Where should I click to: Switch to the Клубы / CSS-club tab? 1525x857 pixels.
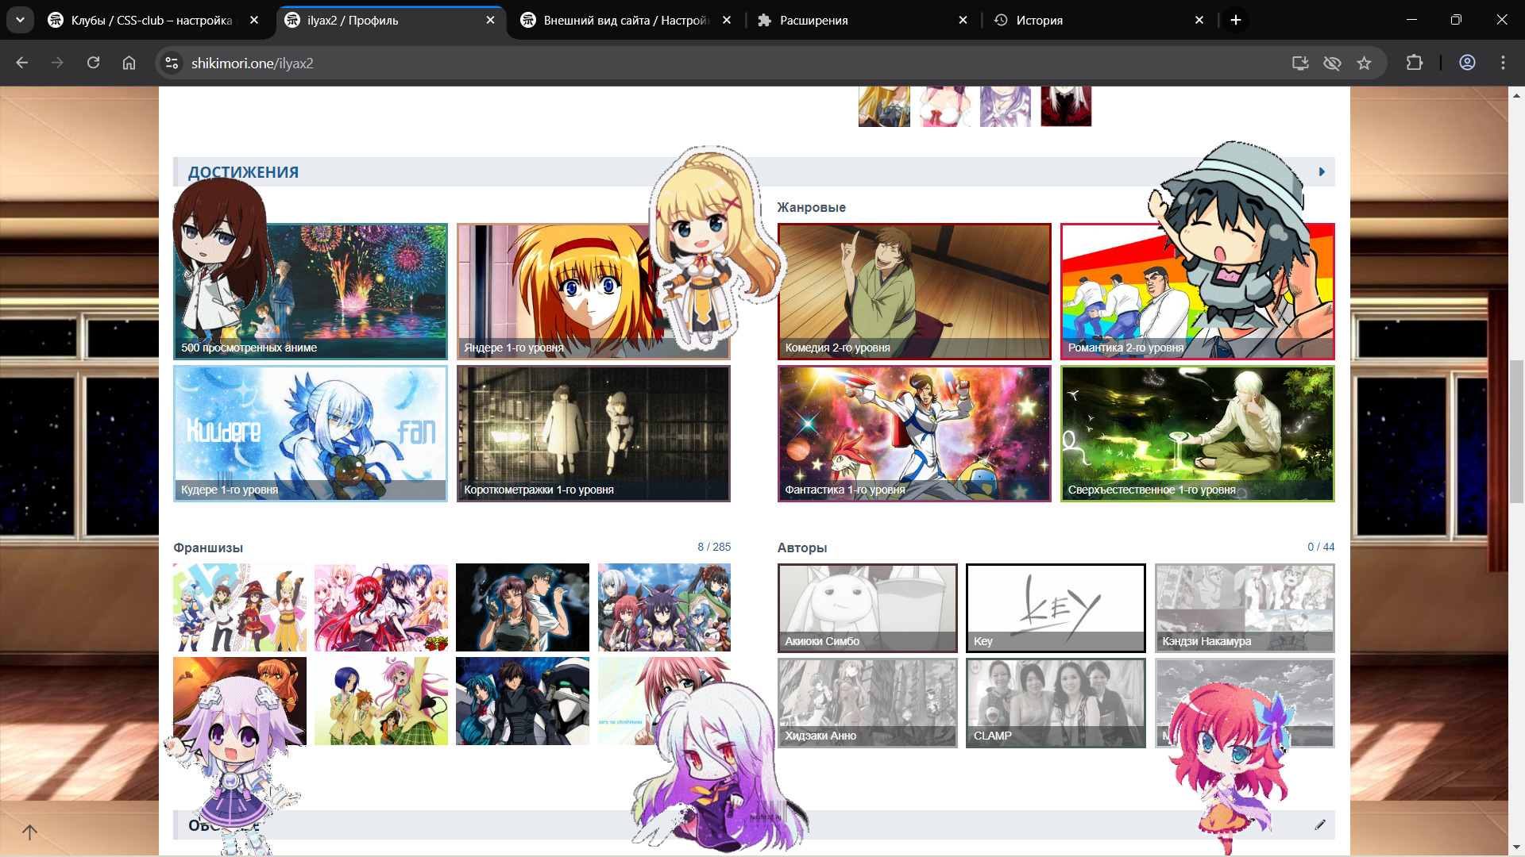151,20
